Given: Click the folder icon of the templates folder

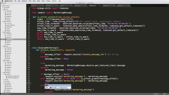Looking at the screenshot, I should click(4, 73).
